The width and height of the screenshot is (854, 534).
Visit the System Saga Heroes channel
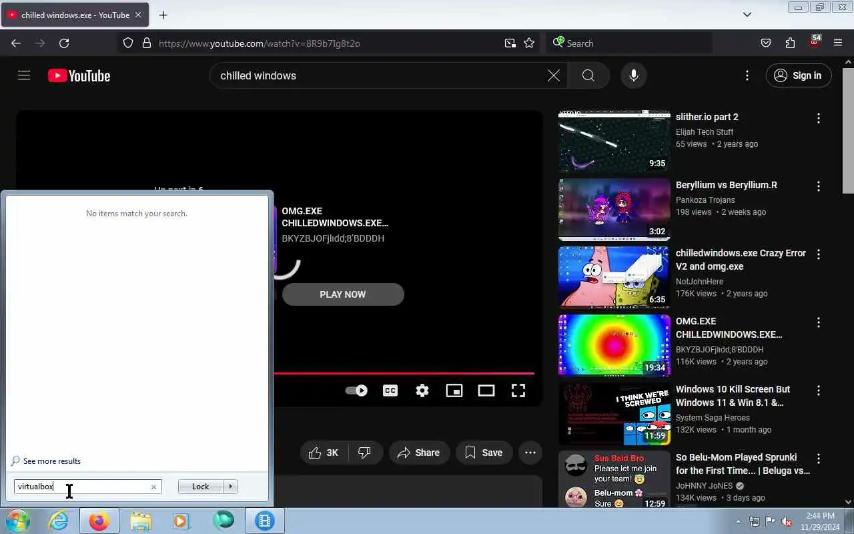[713, 418]
